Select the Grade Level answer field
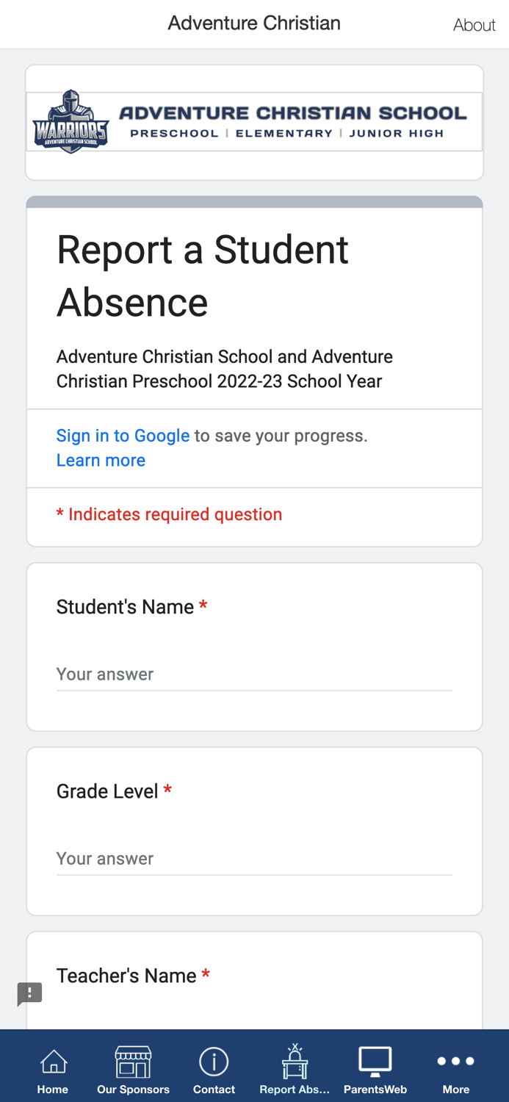Image resolution: width=509 pixels, height=1102 pixels. [x=253, y=859]
